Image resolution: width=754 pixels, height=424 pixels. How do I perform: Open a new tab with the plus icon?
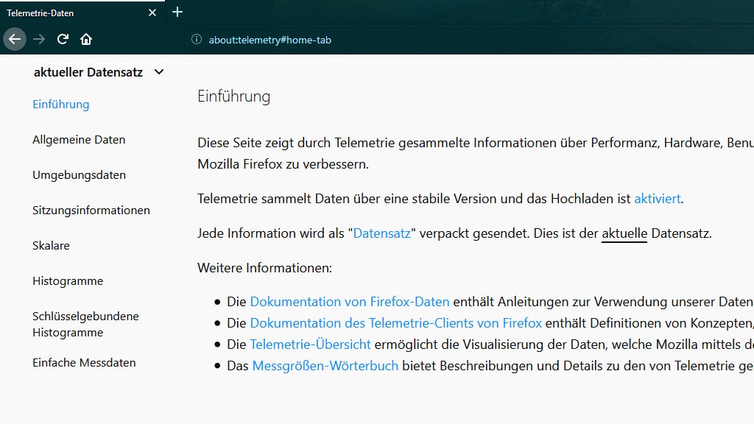point(177,12)
